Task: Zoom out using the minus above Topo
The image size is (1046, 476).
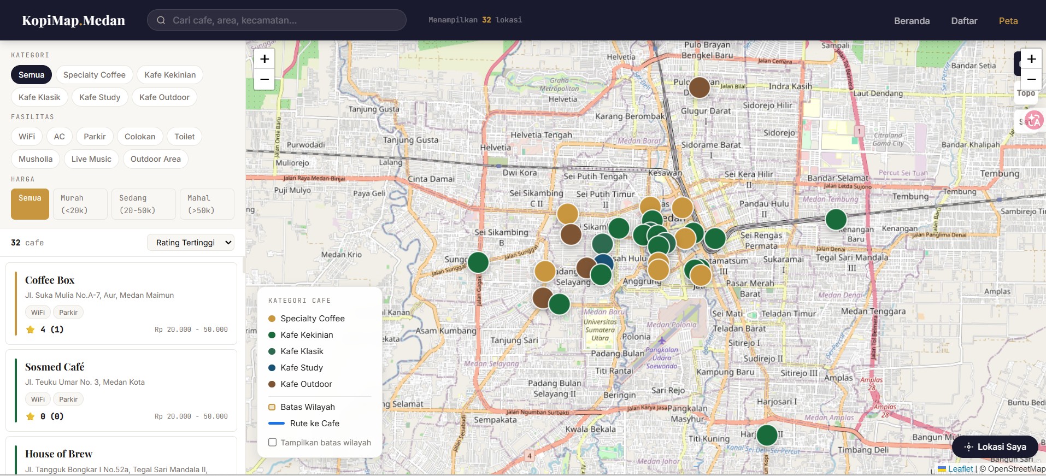Action: [1031, 79]
